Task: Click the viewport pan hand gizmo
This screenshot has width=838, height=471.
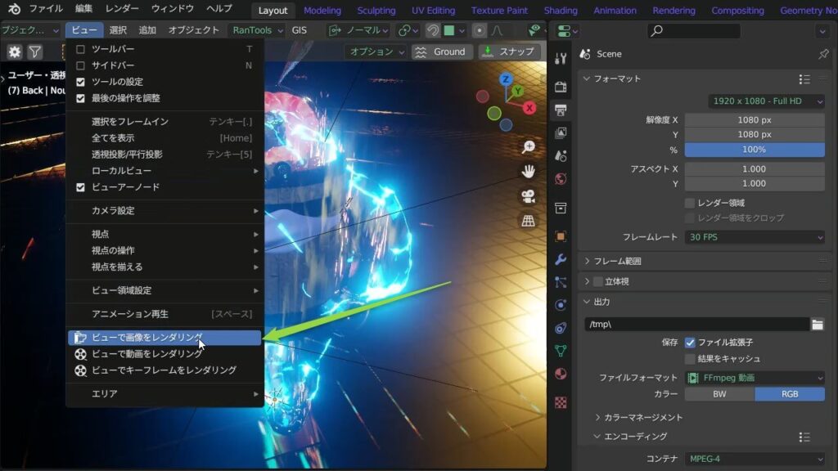Action: tap(528, 172)
